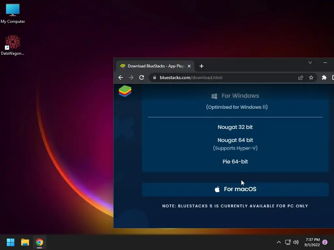Click the lock icon in the address bar

(x=155, y=77)
